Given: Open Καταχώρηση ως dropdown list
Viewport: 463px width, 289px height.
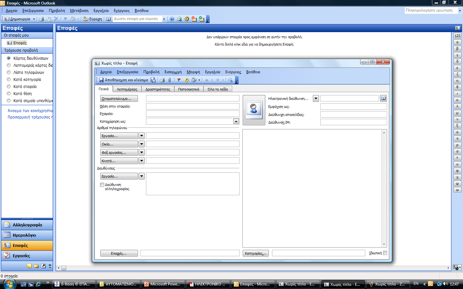Looking at the screenshot, I should [236, 121].
